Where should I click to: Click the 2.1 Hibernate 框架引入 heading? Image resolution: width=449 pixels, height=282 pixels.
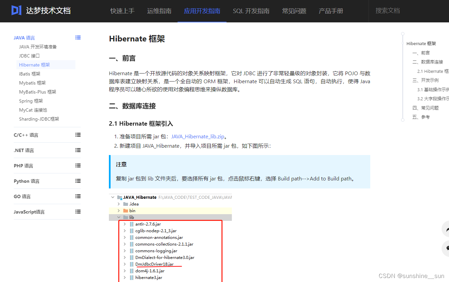pyautogui.click(x=141, y=124)
